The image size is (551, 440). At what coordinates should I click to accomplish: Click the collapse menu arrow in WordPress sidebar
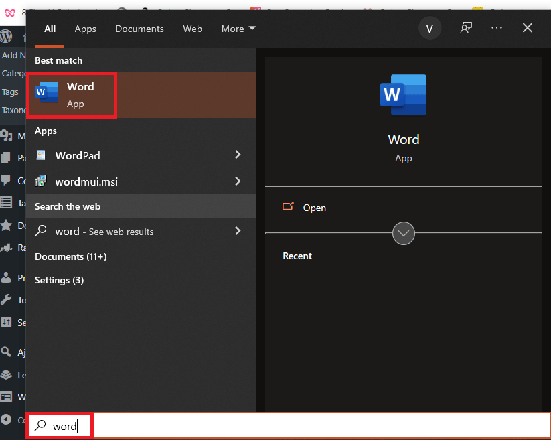point(6,419)
